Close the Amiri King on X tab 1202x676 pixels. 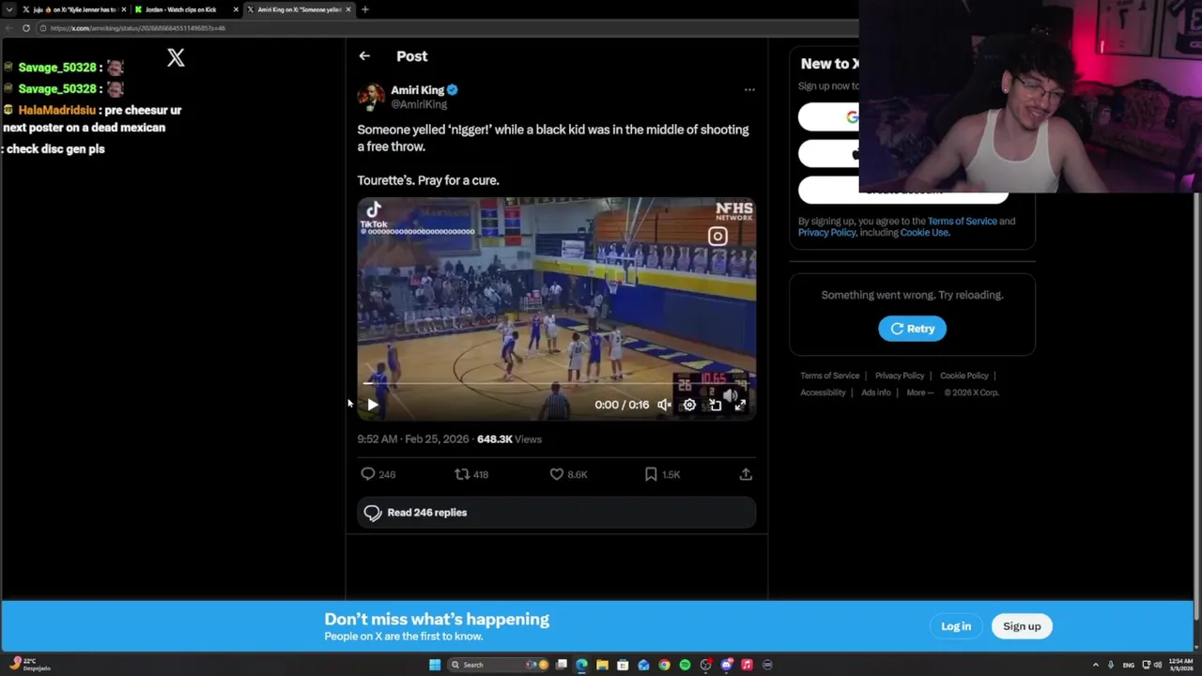tap(348, 9)
